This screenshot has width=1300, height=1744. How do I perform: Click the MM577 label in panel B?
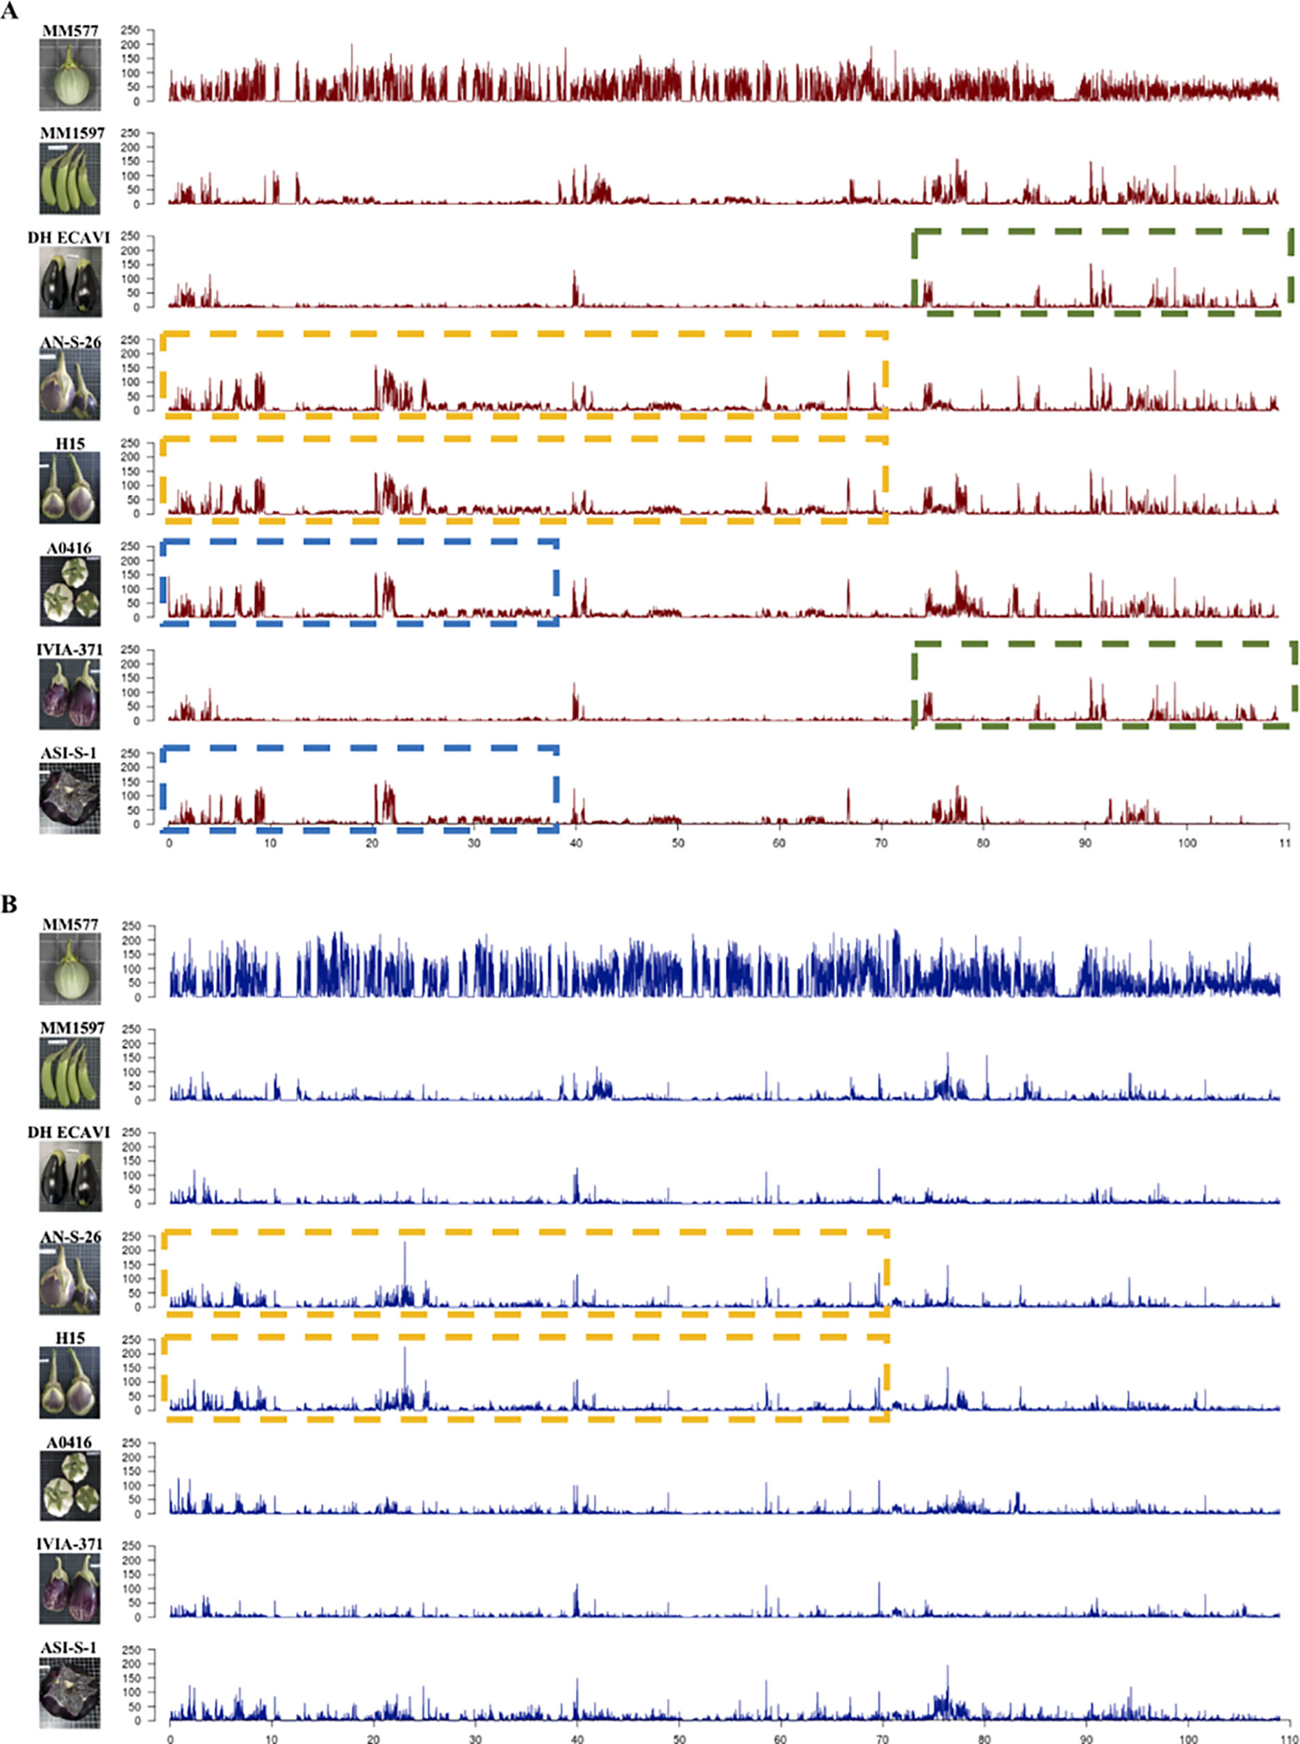tap(71, 925)
